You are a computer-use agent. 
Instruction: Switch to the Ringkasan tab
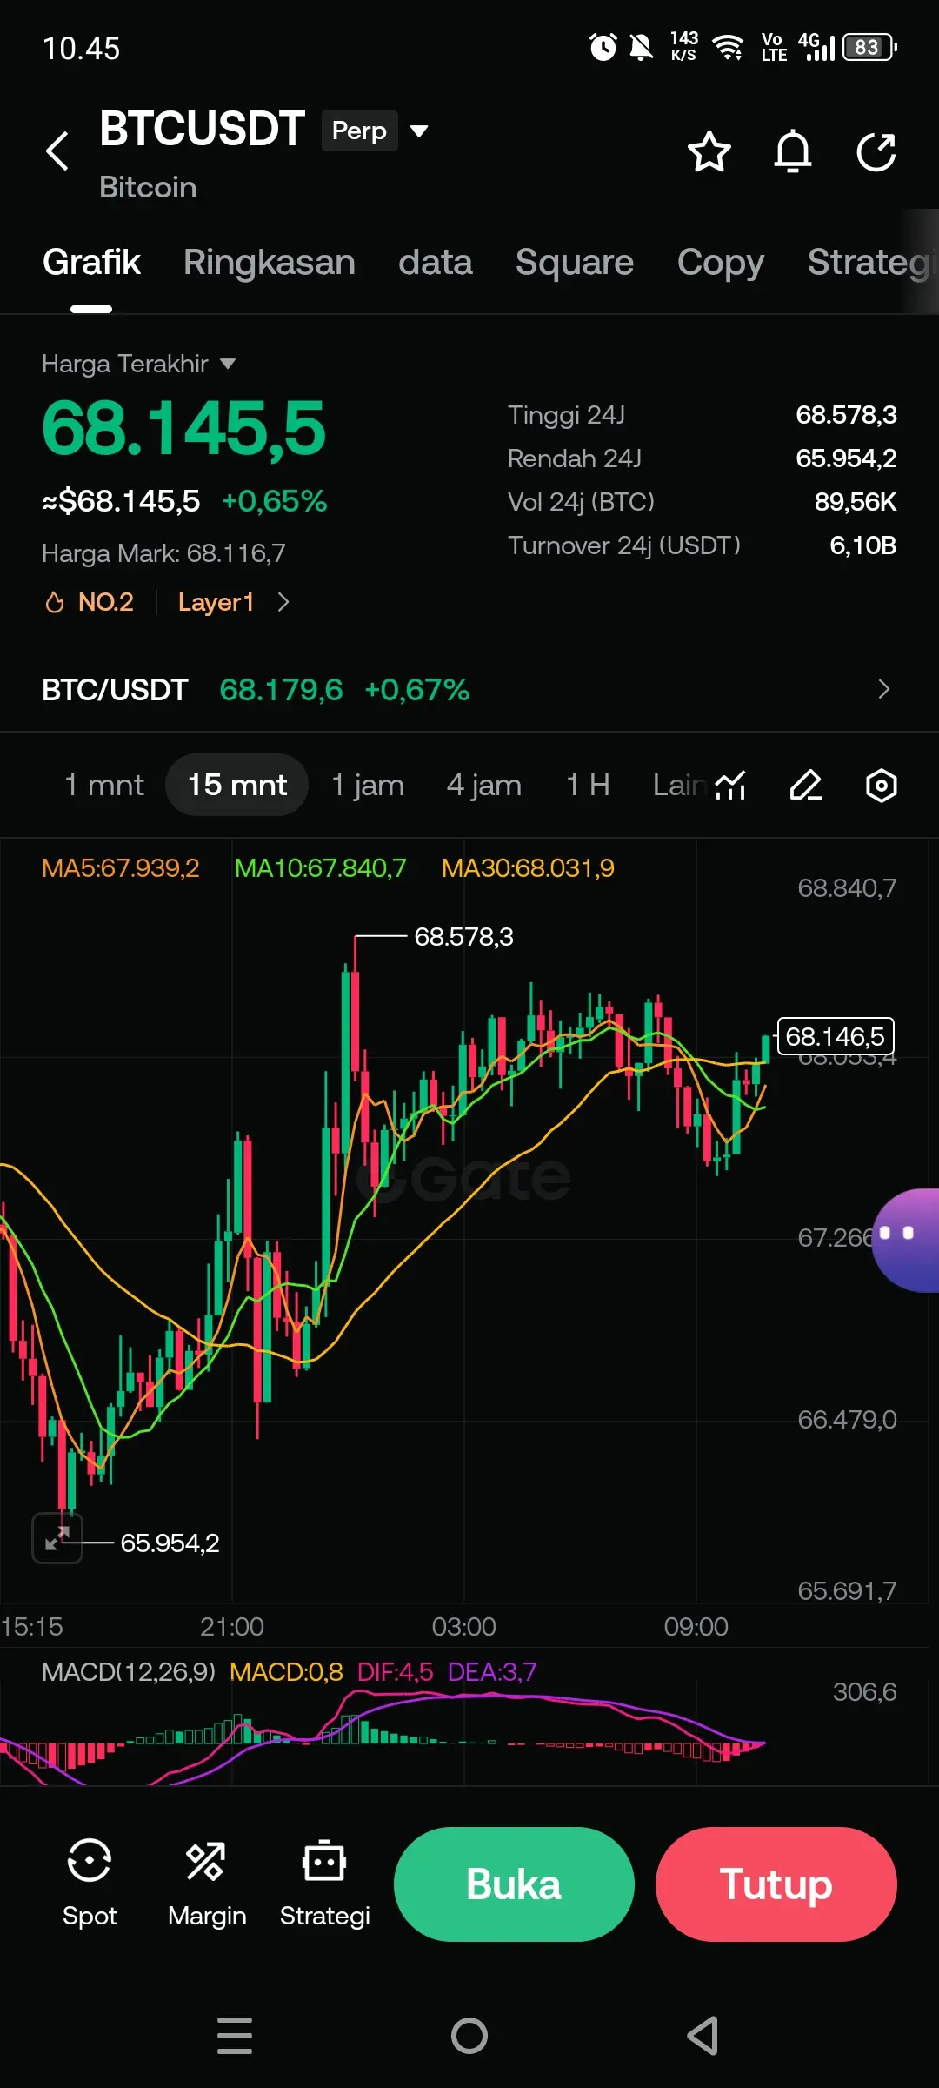pyautogui.click(x=270, y=262)
